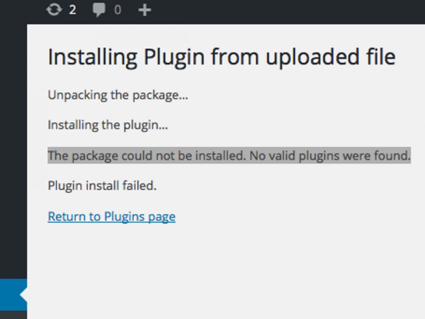Open the Comments speech bubble icon
This screenshot has width=425, height=319.
pyautogui.click(x=99, y=10)
